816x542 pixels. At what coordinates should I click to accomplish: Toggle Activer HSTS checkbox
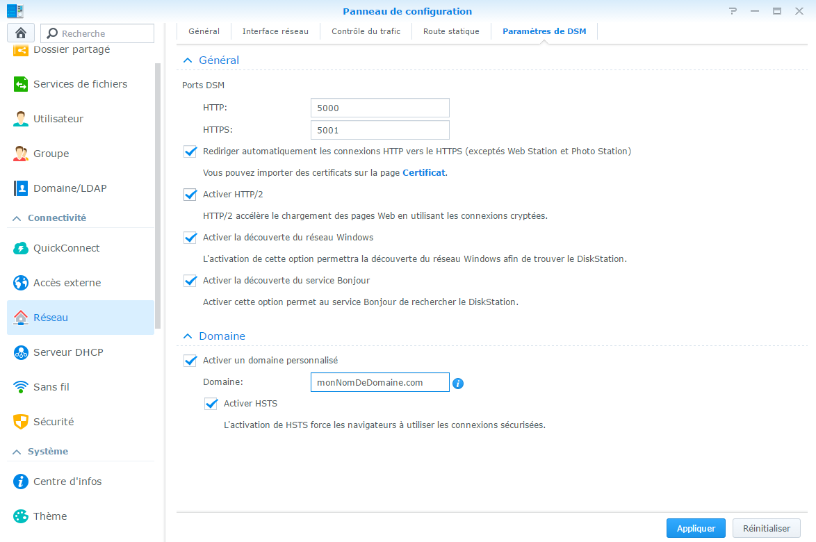click(x=211, y=404)
